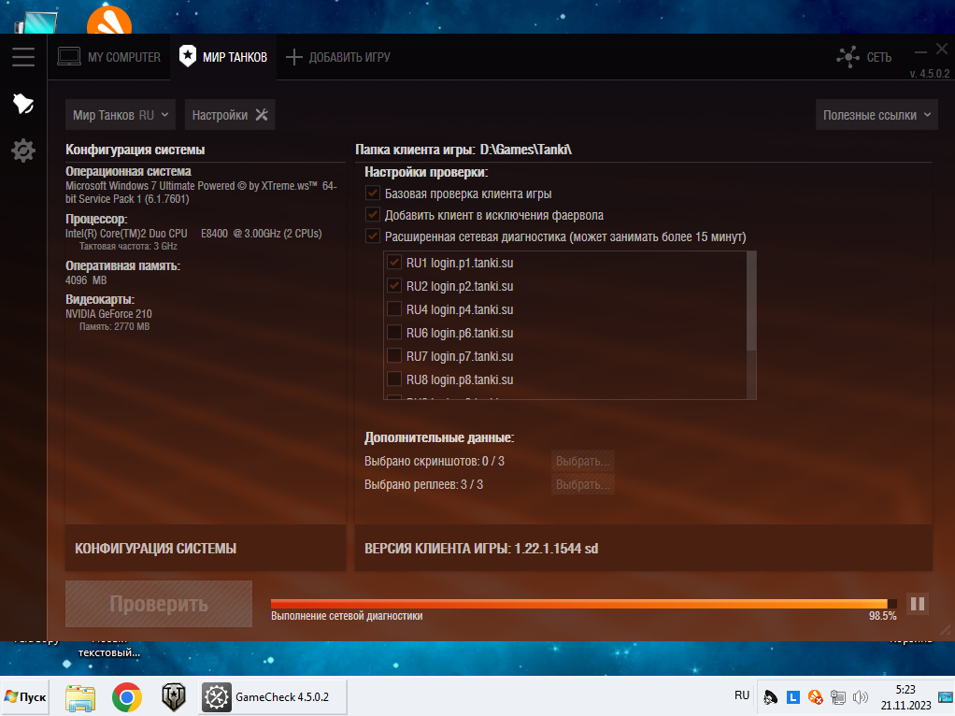Open the Мир Танков shield taskbar icon
The image size is (955, 716).
pyautogui.click(x=174, y=697)
